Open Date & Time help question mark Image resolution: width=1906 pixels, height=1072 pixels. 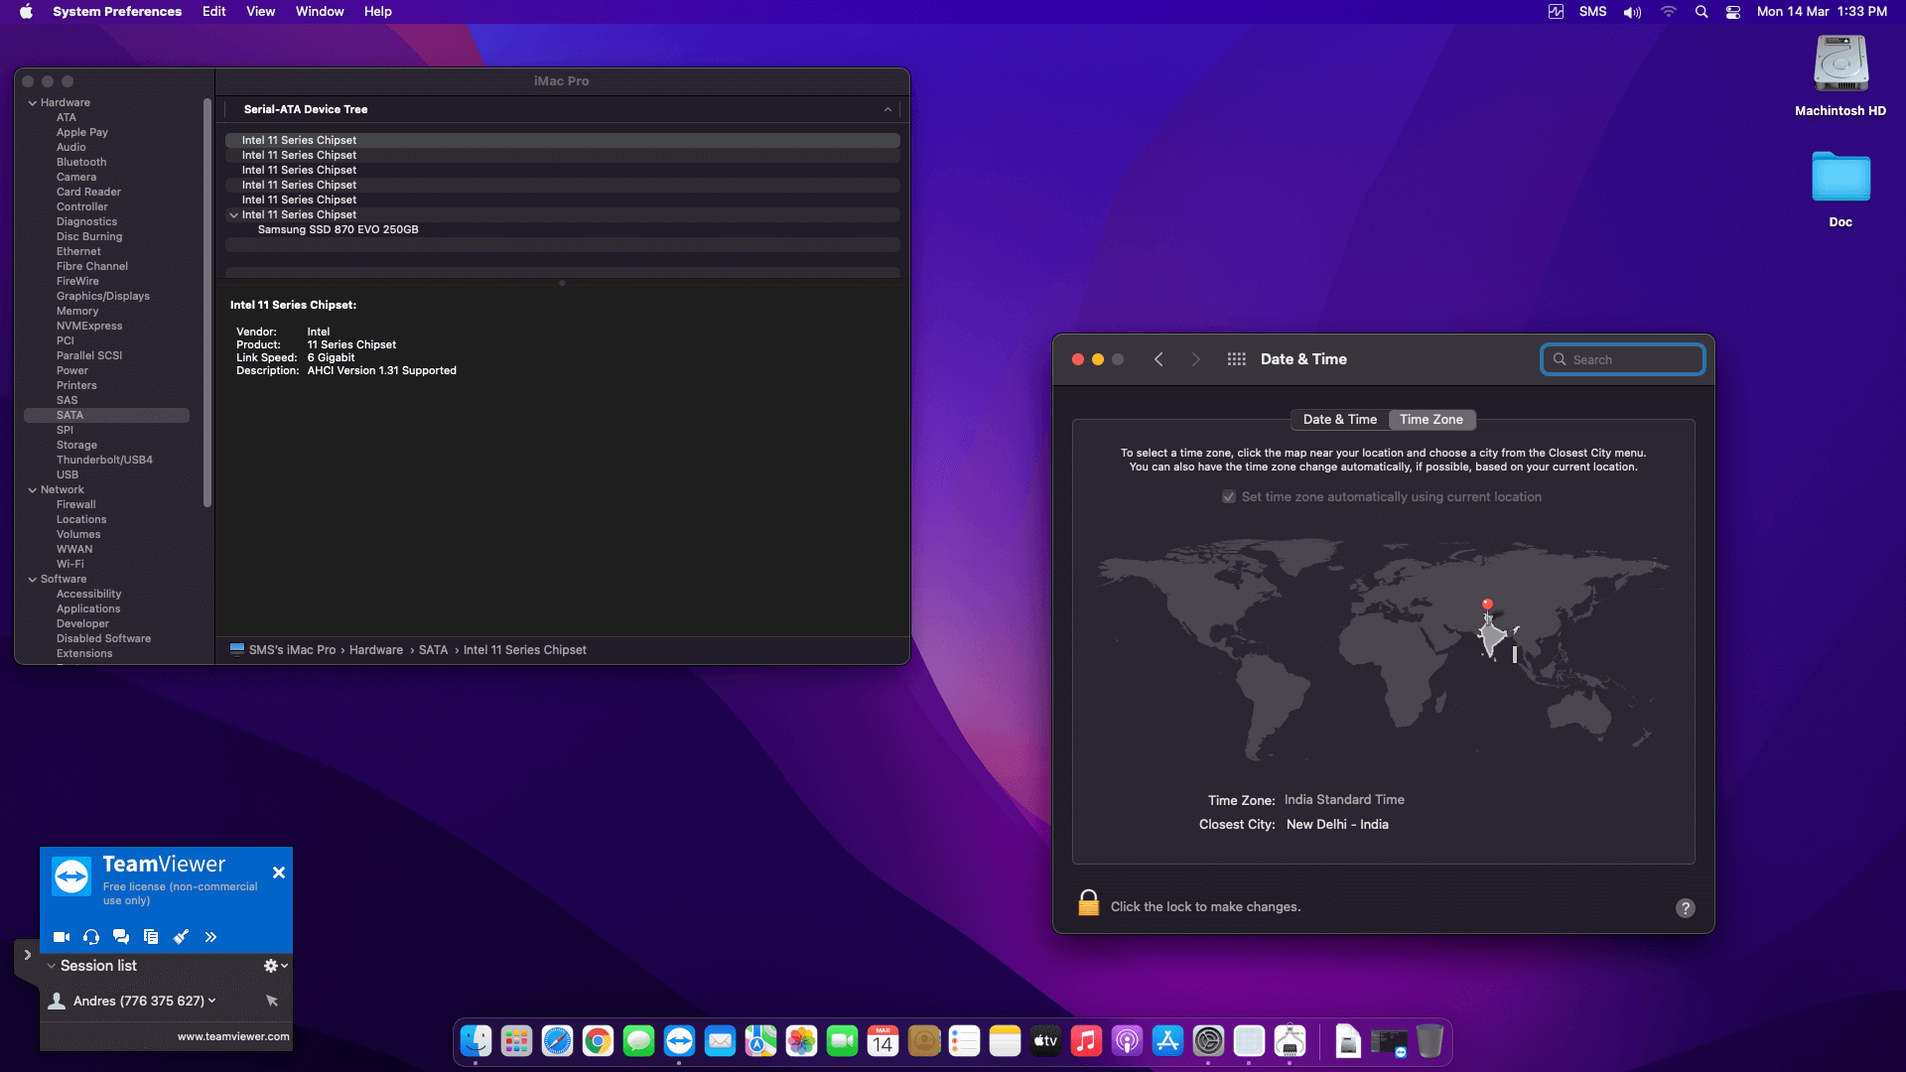1686,907
